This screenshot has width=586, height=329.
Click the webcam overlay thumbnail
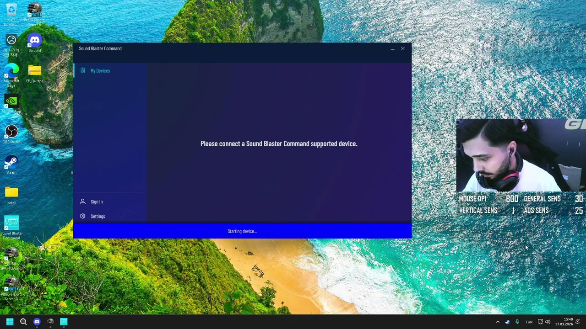[521, 155]
